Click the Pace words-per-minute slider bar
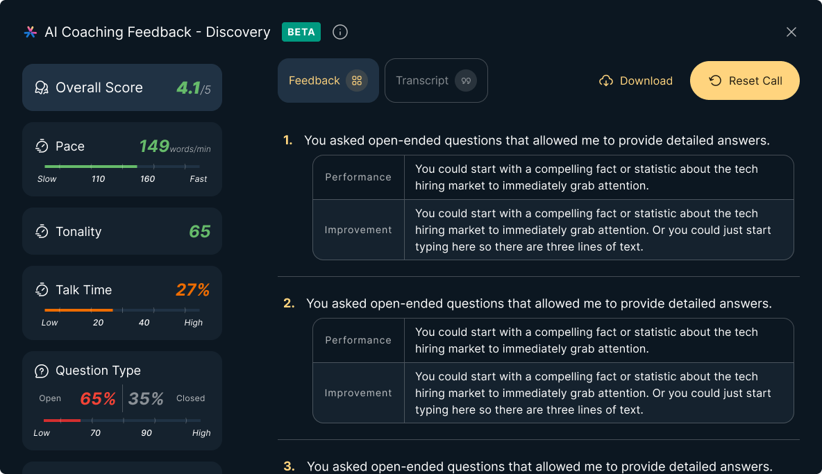Viewport: 822px width, 474px height. coord(122,167)
